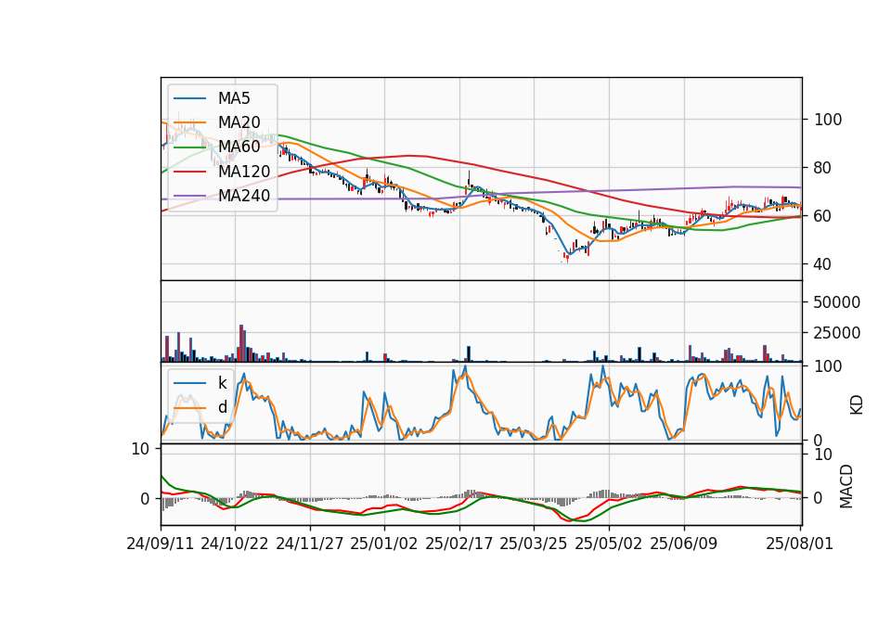Click the 25/01/02 date axis label
This screenshot has width=891, height=640.
(x=384, y=544)
